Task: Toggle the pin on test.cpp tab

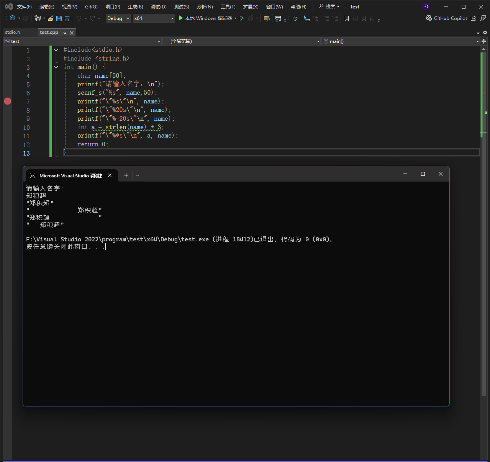Action: (x=64, y=33)
